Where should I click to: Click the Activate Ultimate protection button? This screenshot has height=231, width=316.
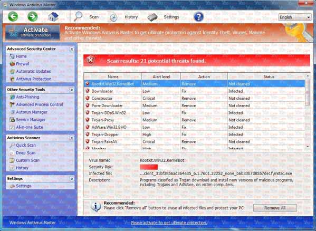coord(33,32)
